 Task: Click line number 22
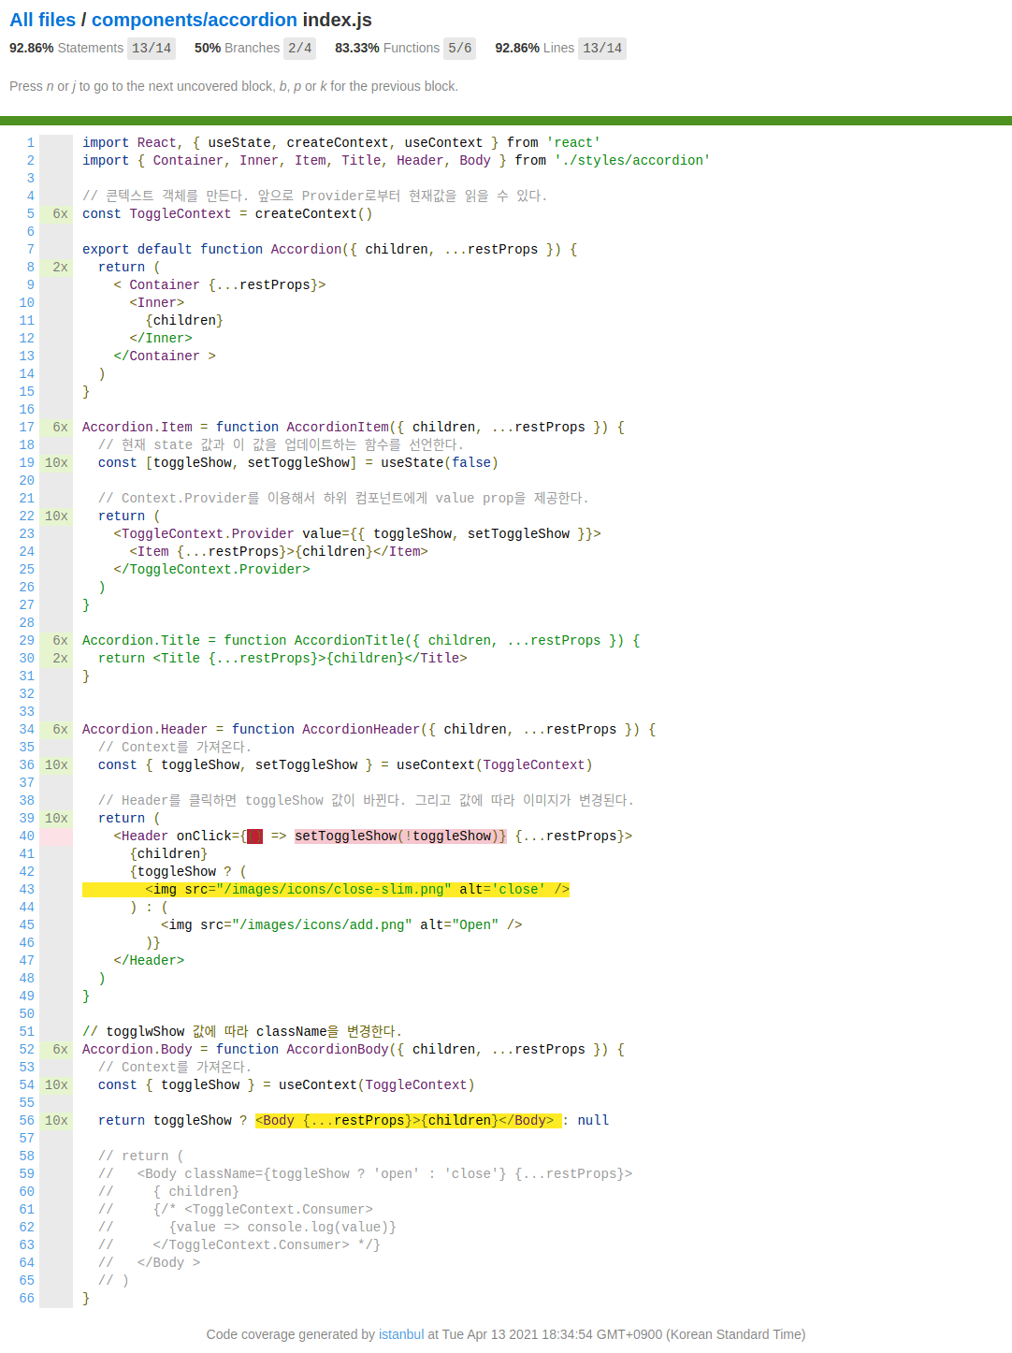(27, 516)
